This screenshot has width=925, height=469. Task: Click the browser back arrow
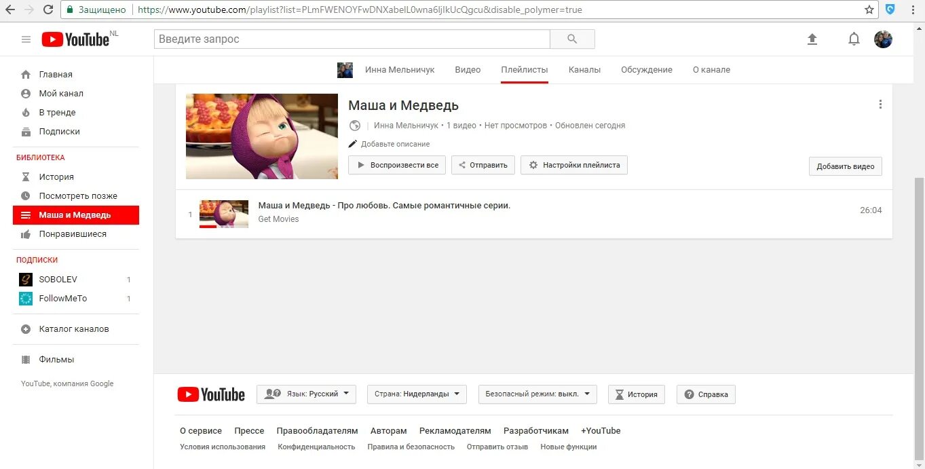(x=10, y=10)
